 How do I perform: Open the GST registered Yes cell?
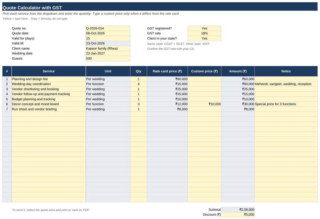pyautogui.click(x=204, y=28)
